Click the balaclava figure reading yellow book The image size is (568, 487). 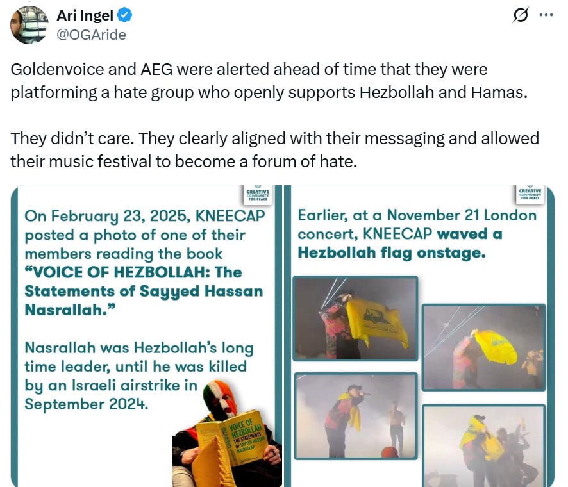click(227, 433)
